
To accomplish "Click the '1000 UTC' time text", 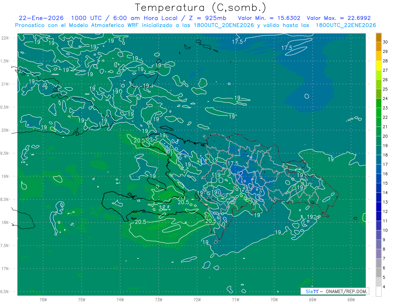I will (86, 18).
